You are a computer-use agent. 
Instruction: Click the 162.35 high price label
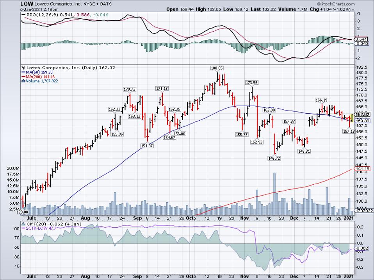[175, 109]
